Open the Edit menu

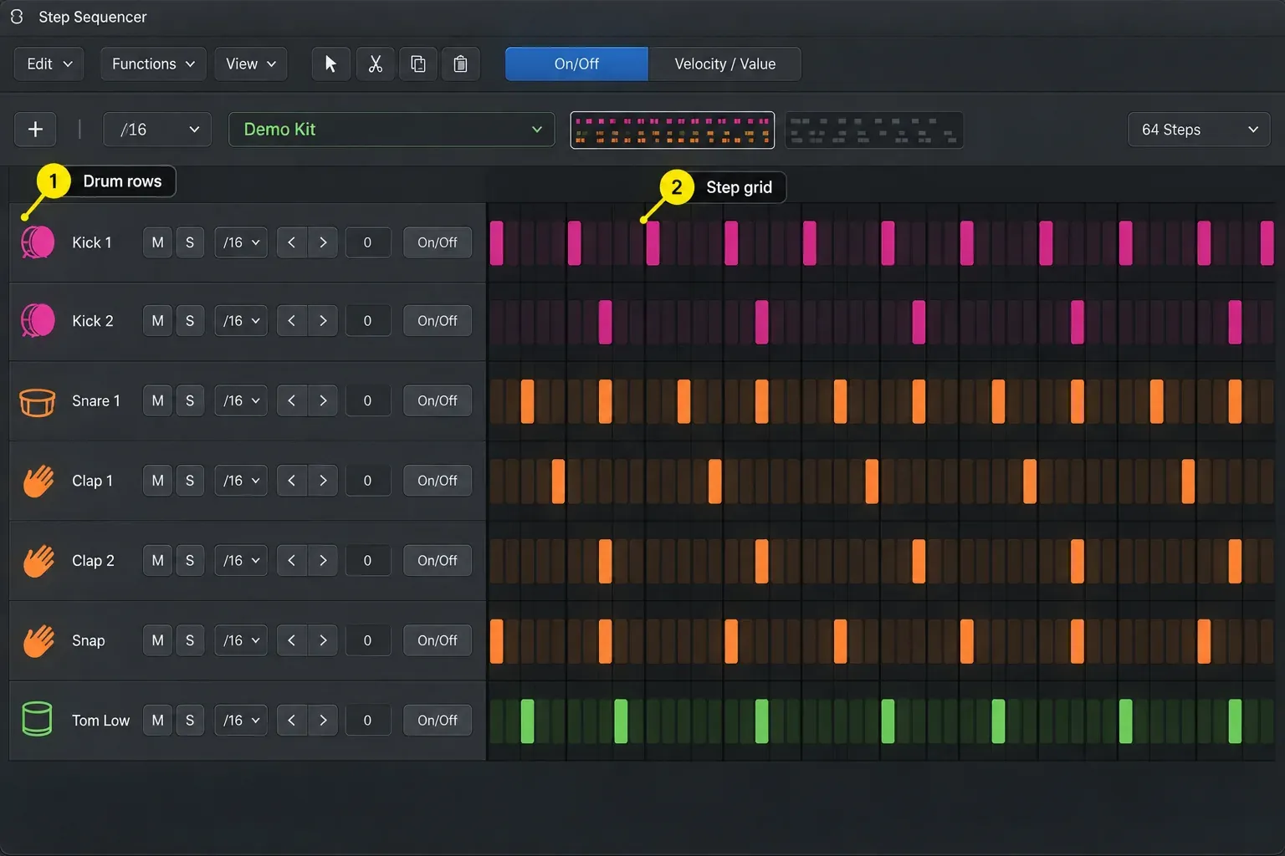pos(49,64)
